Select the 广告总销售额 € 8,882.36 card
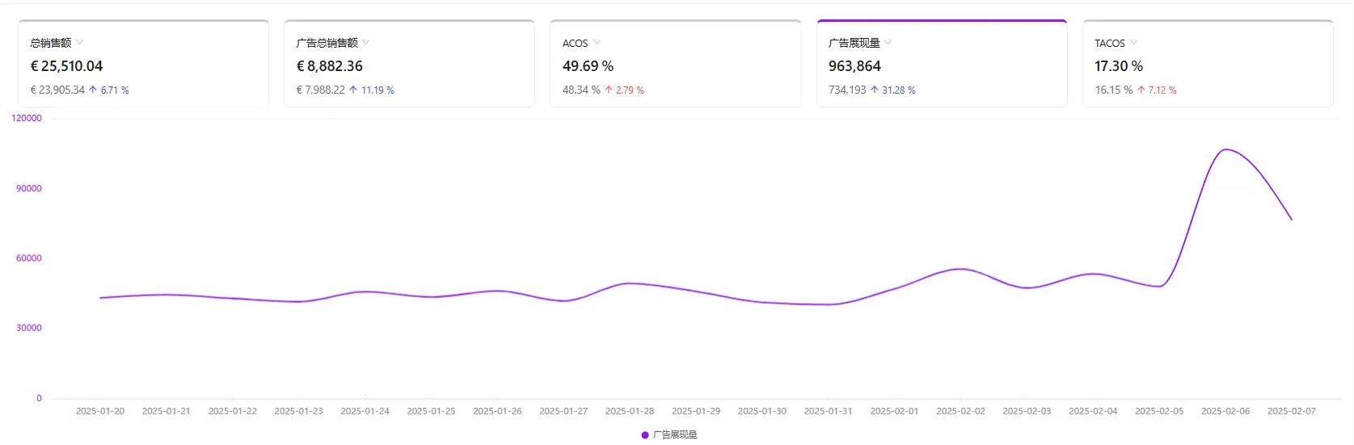1354x445 pixels. click(409, 64)
